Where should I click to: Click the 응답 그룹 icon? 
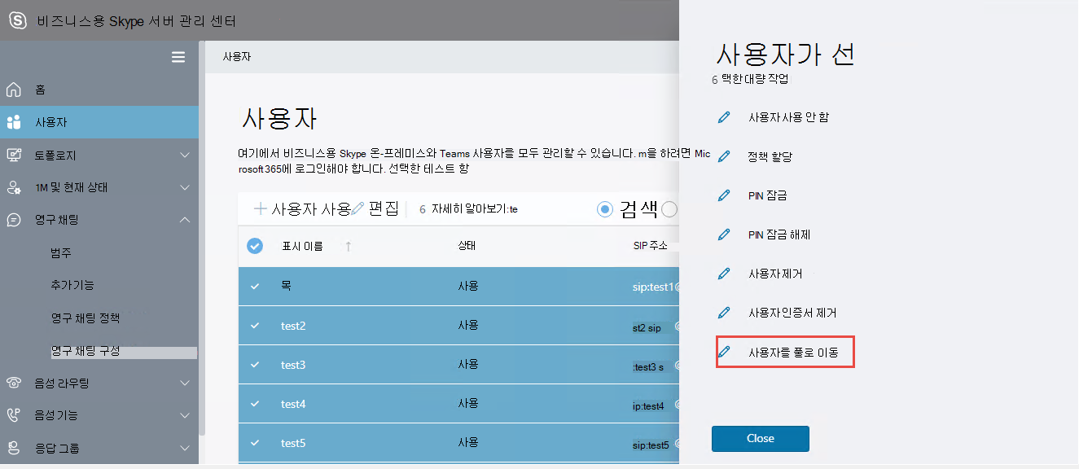pos(14,448)
